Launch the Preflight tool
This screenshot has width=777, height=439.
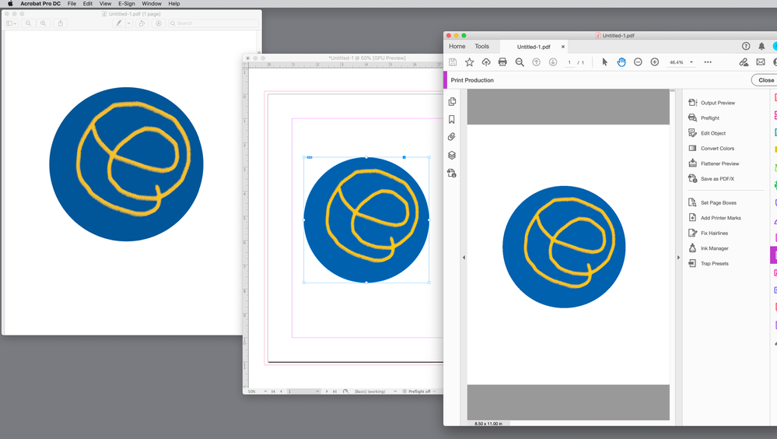[704, 118]
